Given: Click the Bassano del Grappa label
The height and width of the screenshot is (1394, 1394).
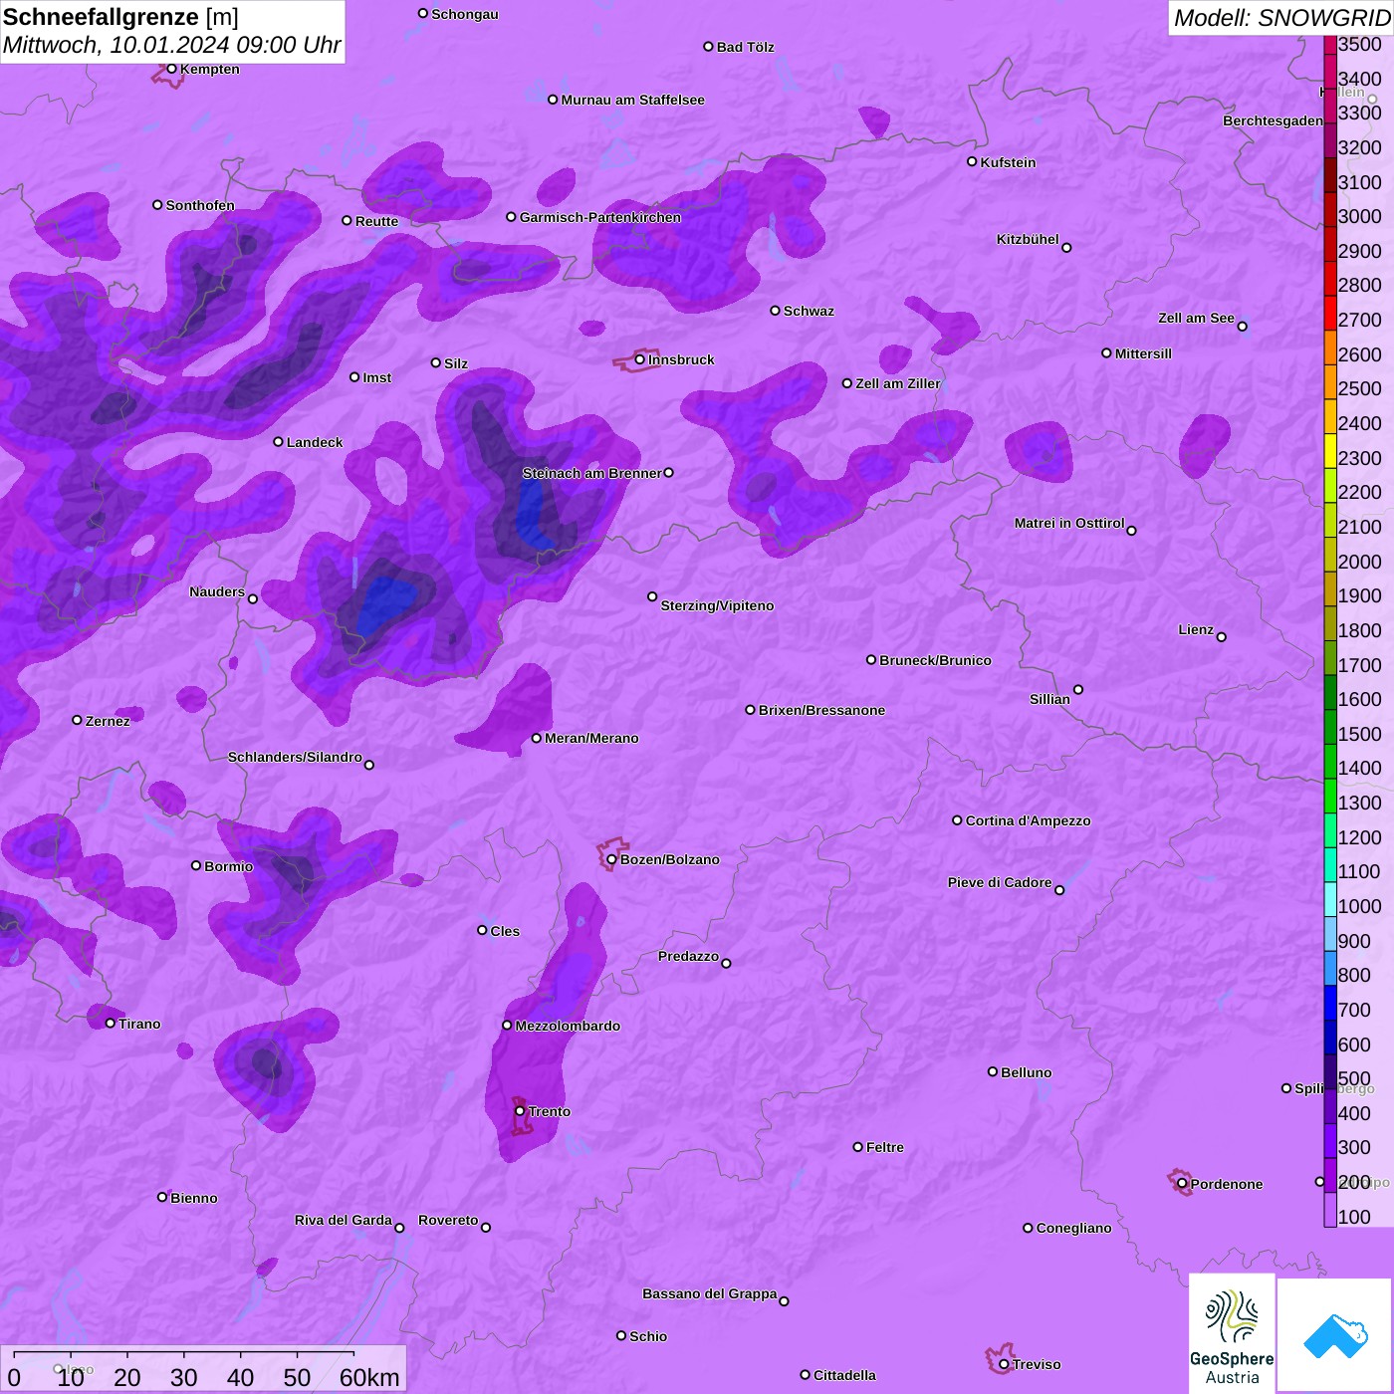Looking at the screenshot, I should (x=709, y=1293).
